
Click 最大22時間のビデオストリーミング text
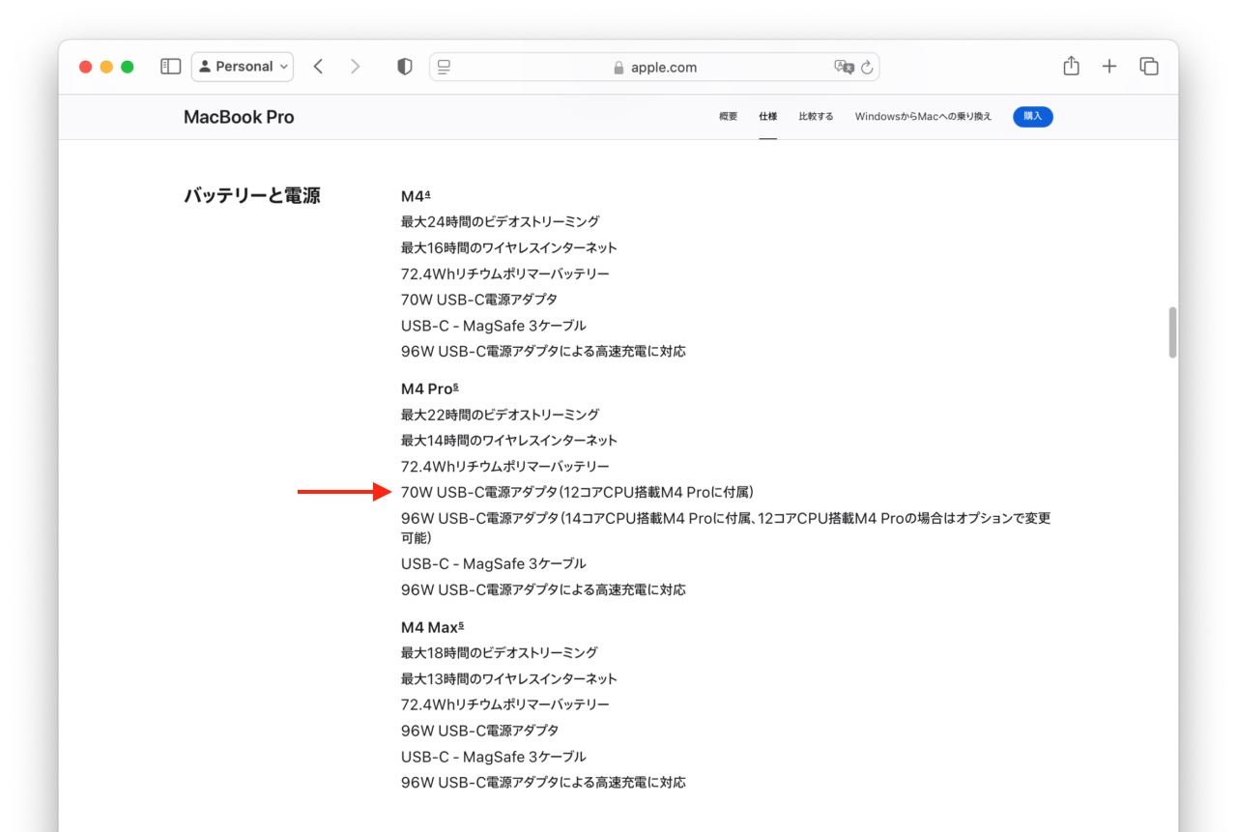pyautogui.click(x=500, y=415)
